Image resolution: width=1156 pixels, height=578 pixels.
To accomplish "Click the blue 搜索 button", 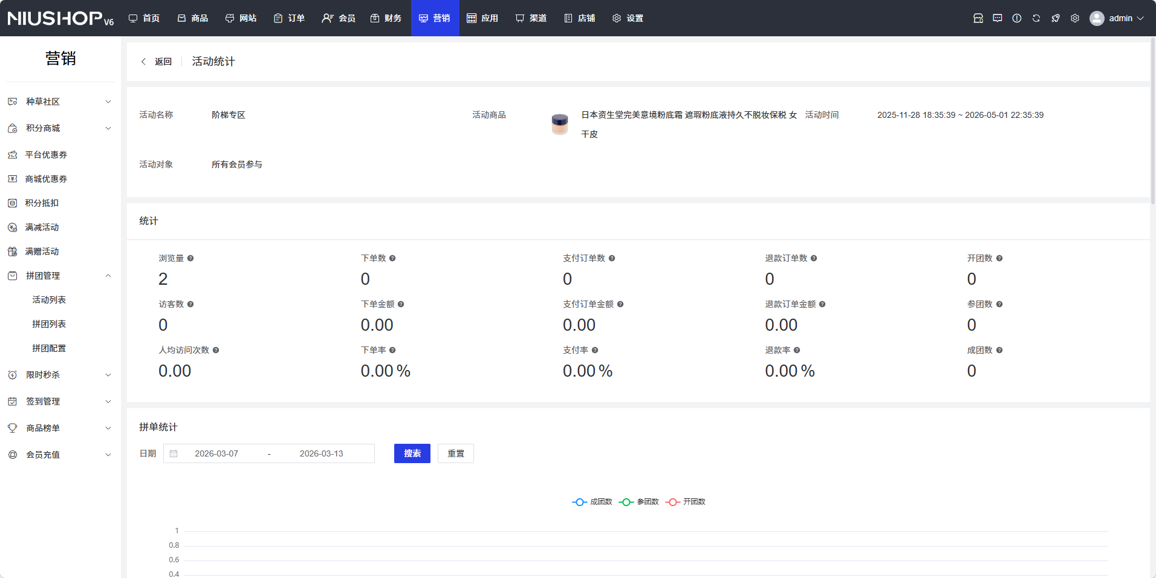I will 412,453.
